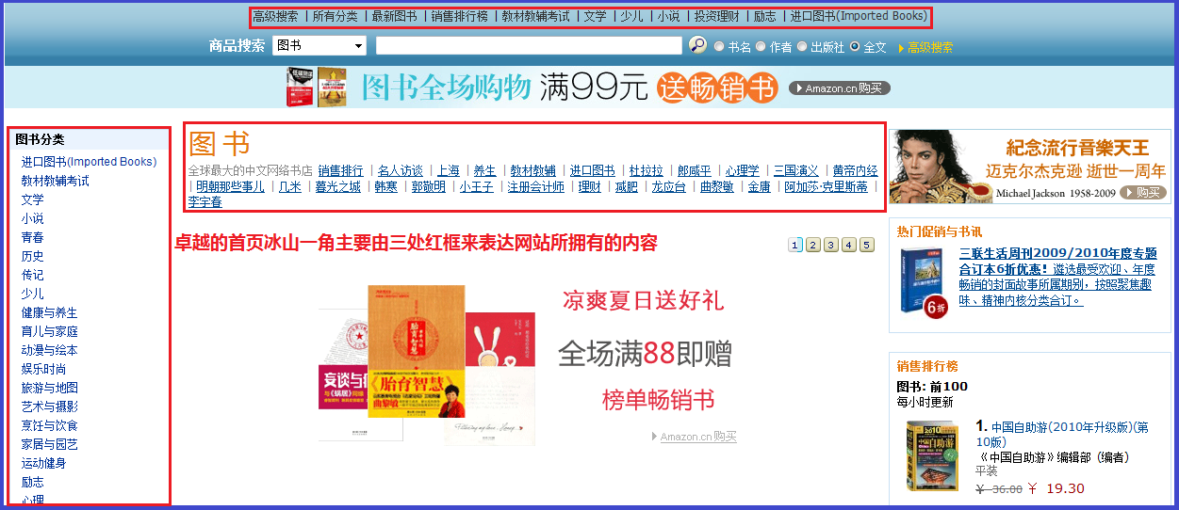Viewport: 1179px width, 510px height.
Task: Open the 青春 category in the sidebar
Action: pyautogui.click(x=33, y=237)
